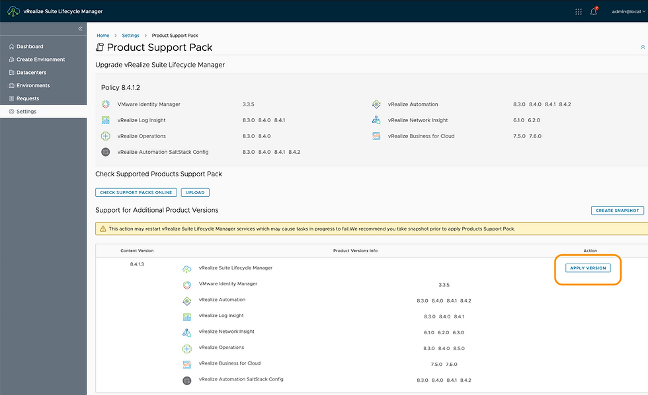
Task: Select Settings in sidebar
Action: [x=44, y=112]
